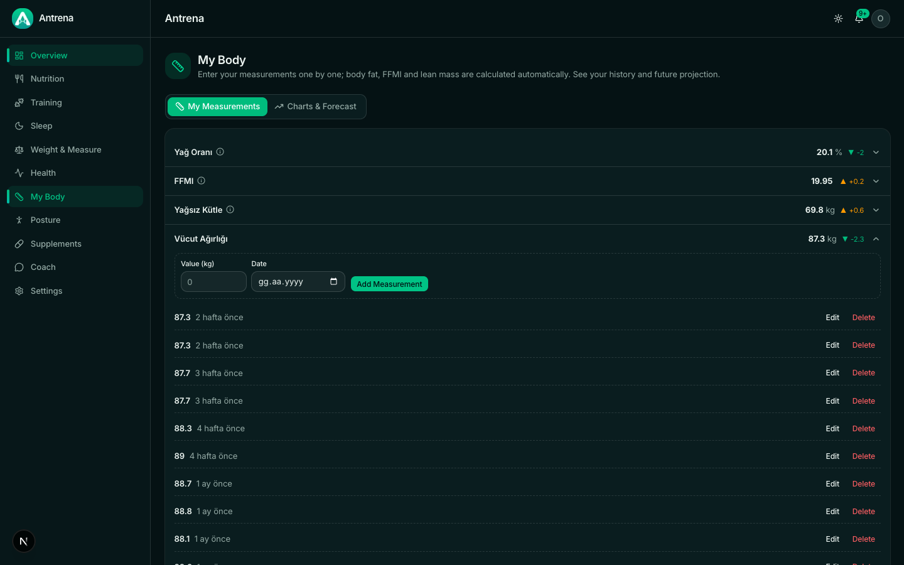Click the dumbbell icon for Training
The image size is (904, 565).
click(19, 102)
